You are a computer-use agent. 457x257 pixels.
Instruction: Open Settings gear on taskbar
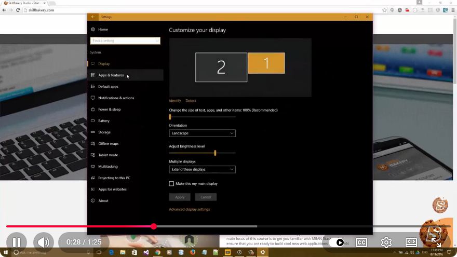pyautogui.click(x=263, y=252)
